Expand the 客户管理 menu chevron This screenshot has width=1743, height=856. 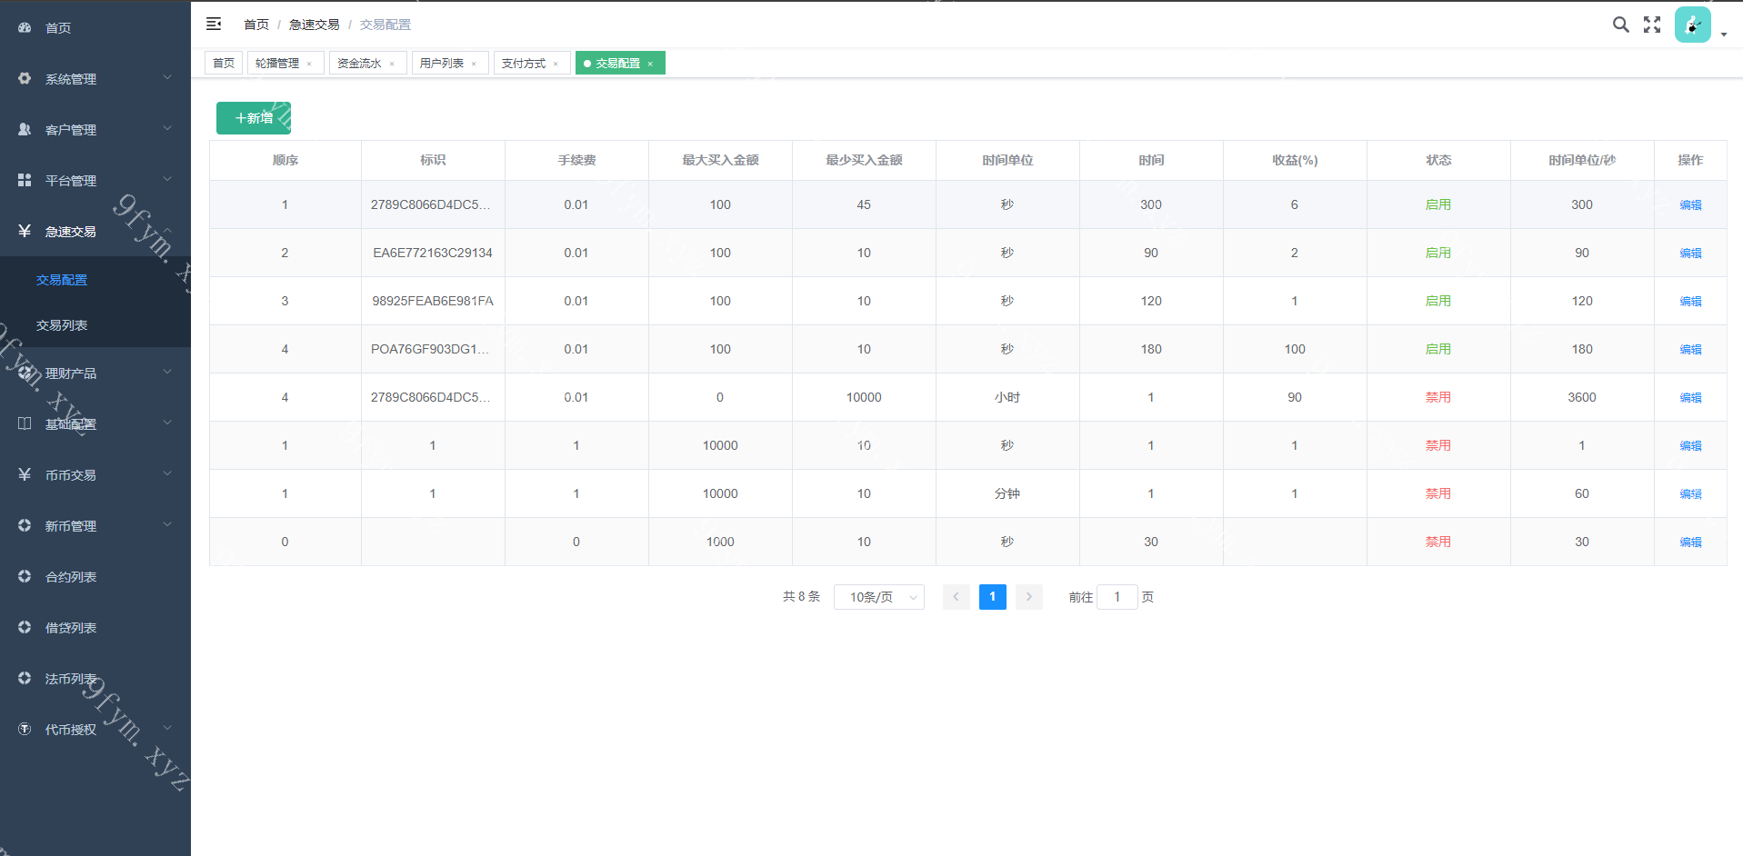point(167,129)
